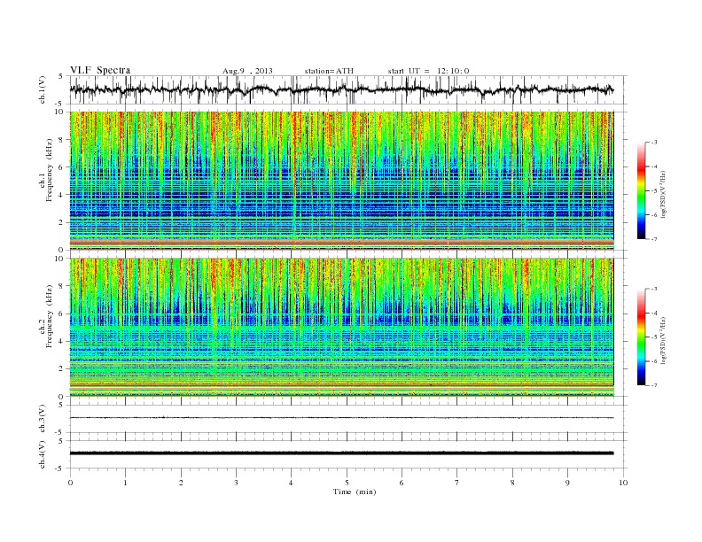Viewport: 702px width, 542px height.
Task: Click the ch.2 colorbar "-3" tick label
Action: (x=654, y=290)
